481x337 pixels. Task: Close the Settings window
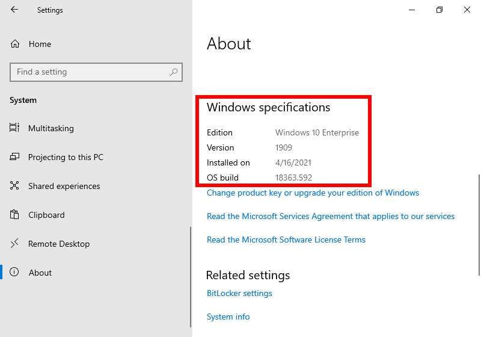point(467,10)
